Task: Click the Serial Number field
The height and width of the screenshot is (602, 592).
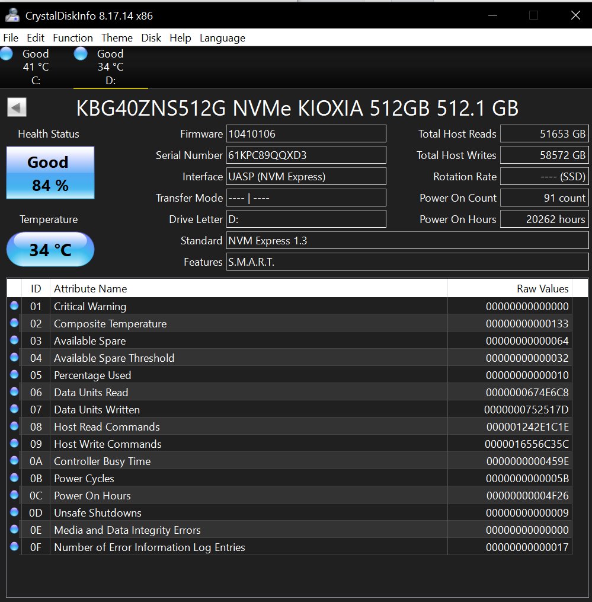Action: (x=306, y=155)
